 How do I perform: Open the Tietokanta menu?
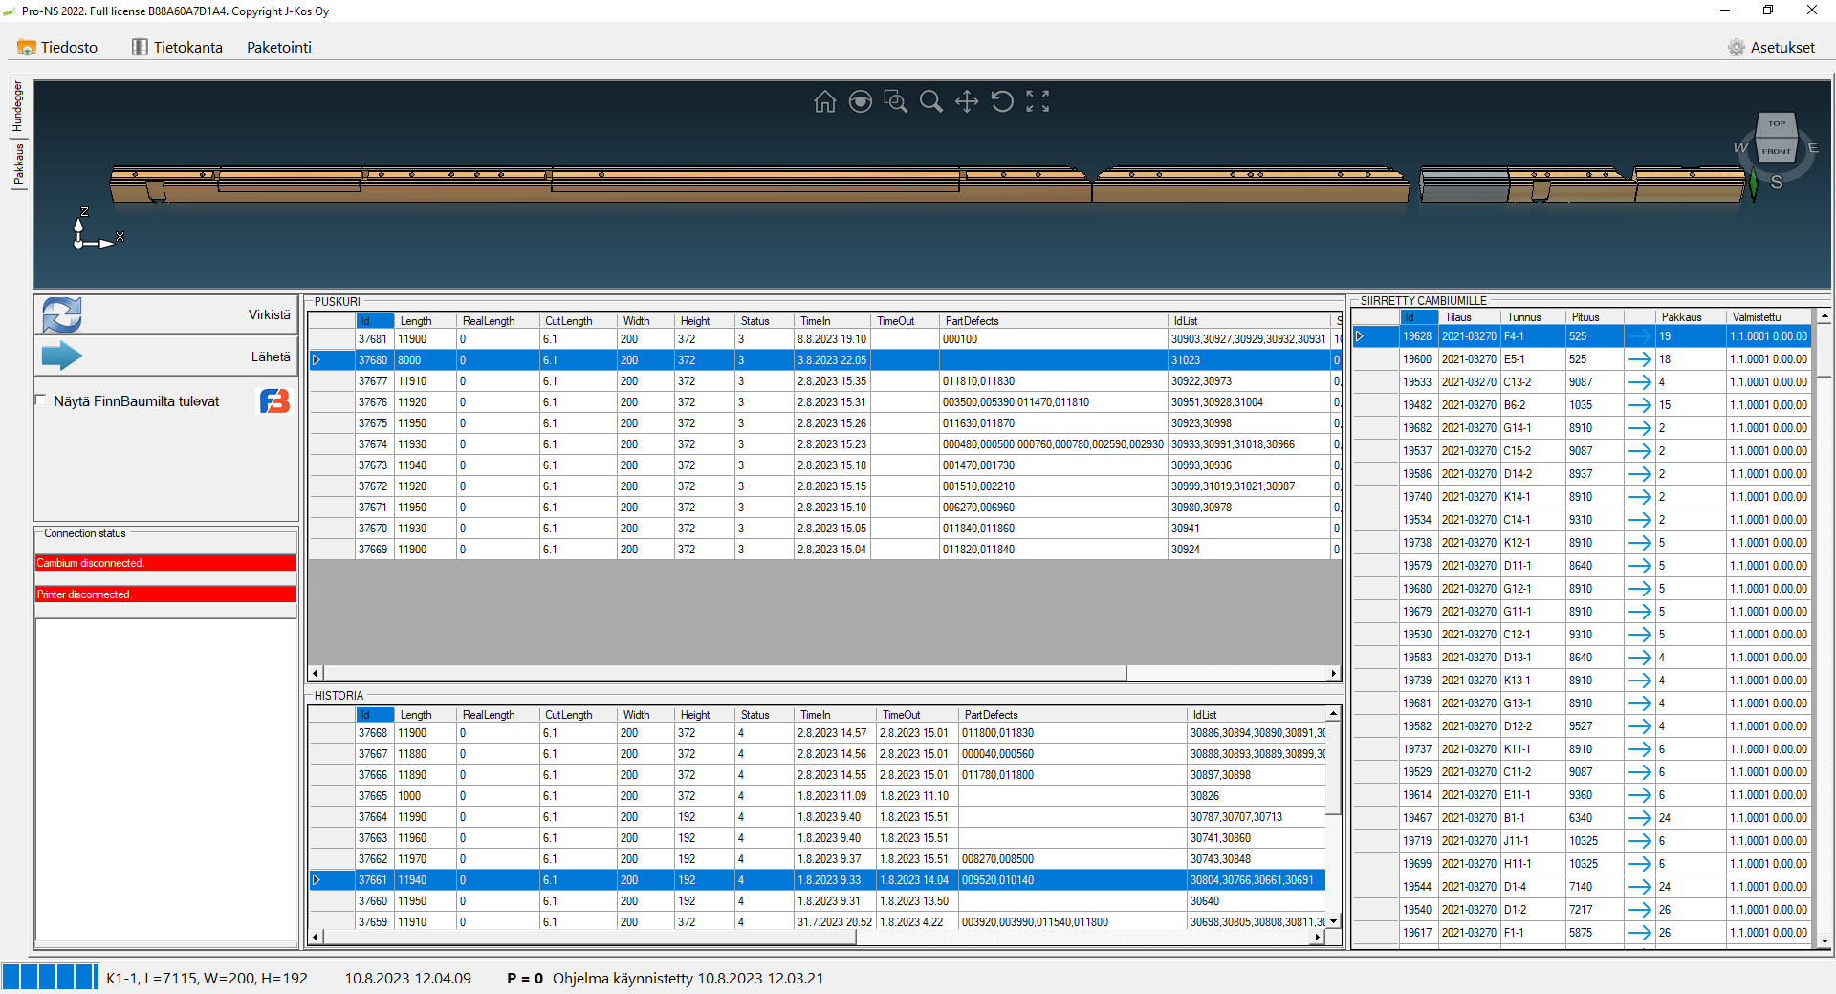tap(177, 47)
